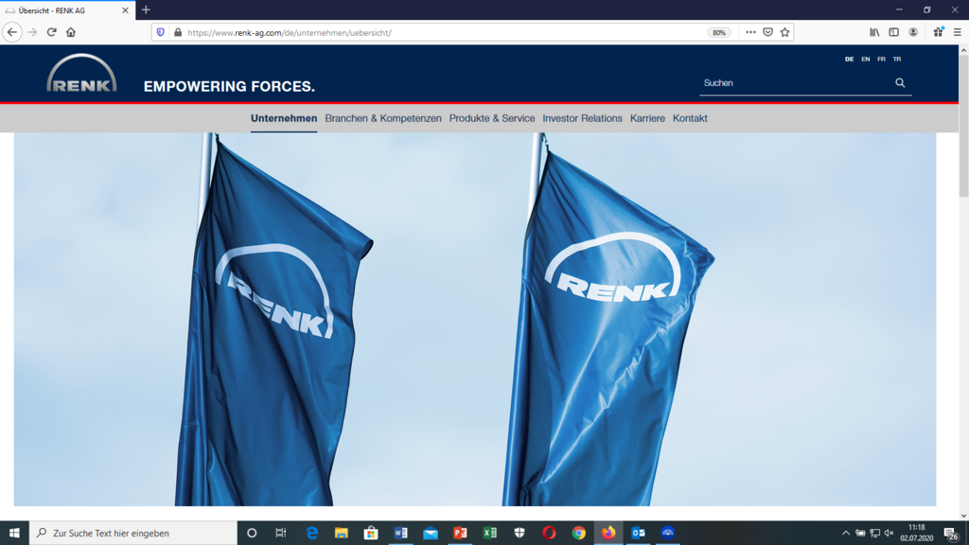The height and width of the screenshot is (545, 969).
Task: Switch website language to TR
Action: 897,60
